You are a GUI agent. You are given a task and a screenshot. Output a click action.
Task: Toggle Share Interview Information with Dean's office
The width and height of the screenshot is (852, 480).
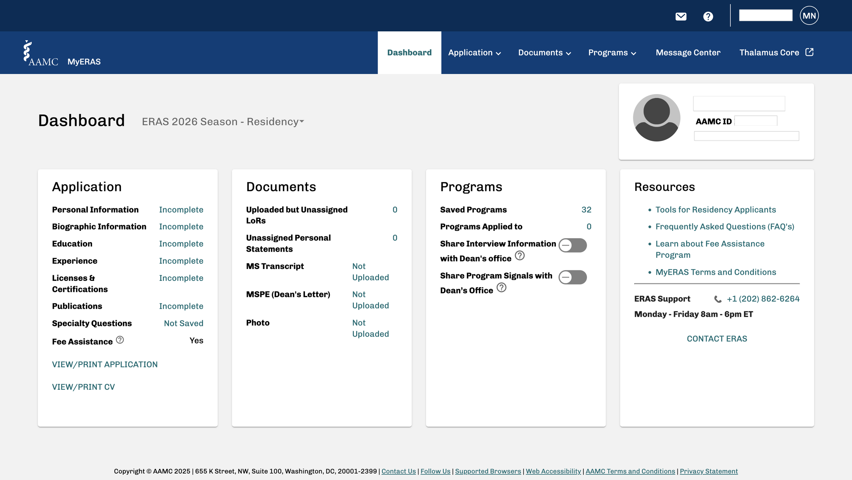click(573, 245)
